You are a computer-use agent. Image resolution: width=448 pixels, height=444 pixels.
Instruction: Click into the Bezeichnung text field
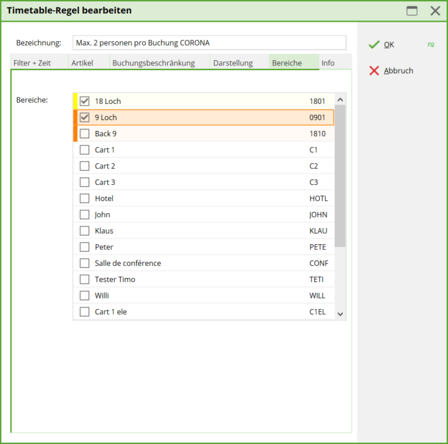(209, 43)
